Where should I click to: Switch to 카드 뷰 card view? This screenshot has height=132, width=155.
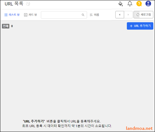pos(30,15)
